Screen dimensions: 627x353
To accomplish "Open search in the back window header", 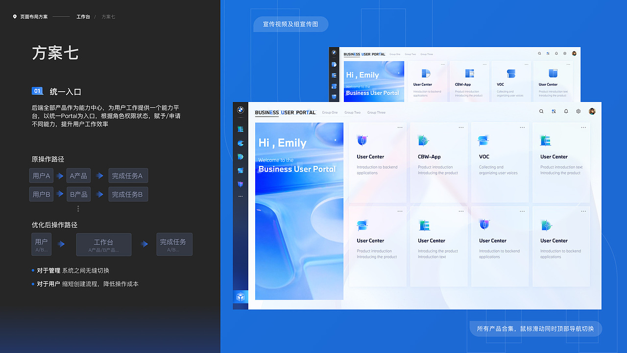I will [x=540, y=53].
